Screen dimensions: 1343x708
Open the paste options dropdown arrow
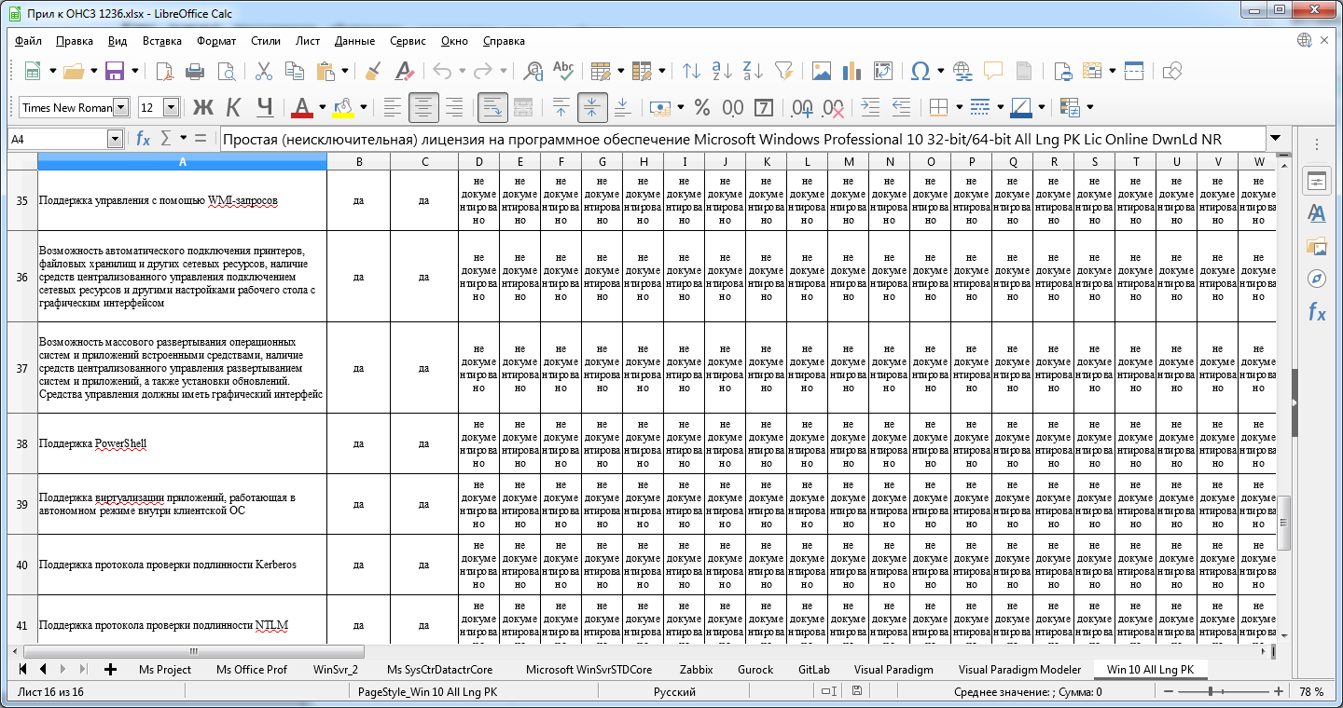(x=345, y=71)
